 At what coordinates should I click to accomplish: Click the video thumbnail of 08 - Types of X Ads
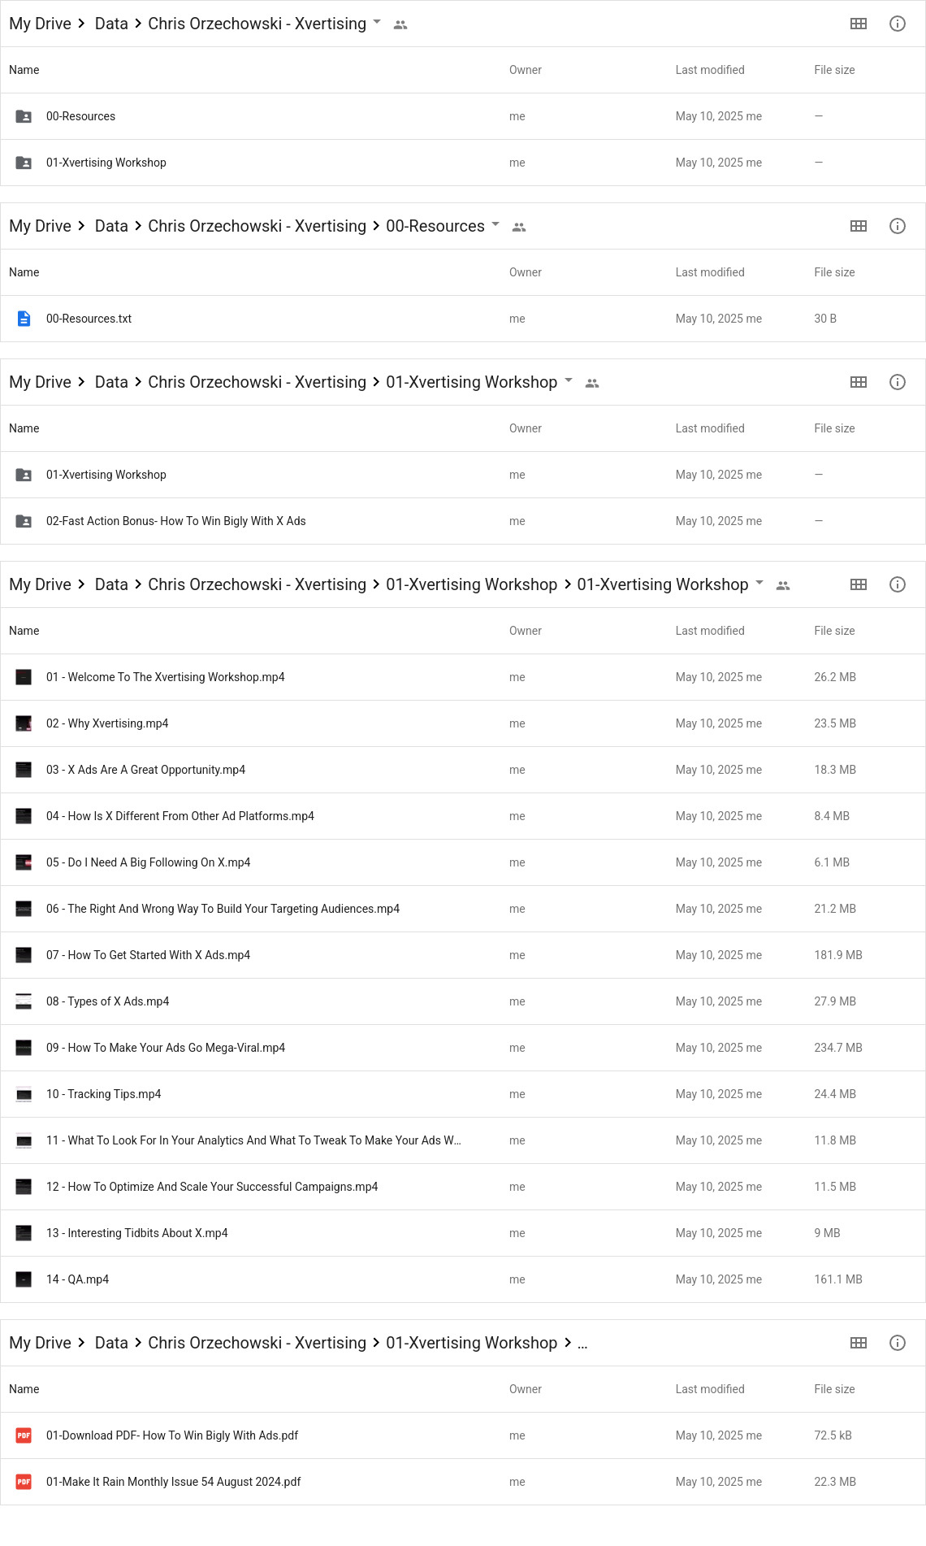24,1001
